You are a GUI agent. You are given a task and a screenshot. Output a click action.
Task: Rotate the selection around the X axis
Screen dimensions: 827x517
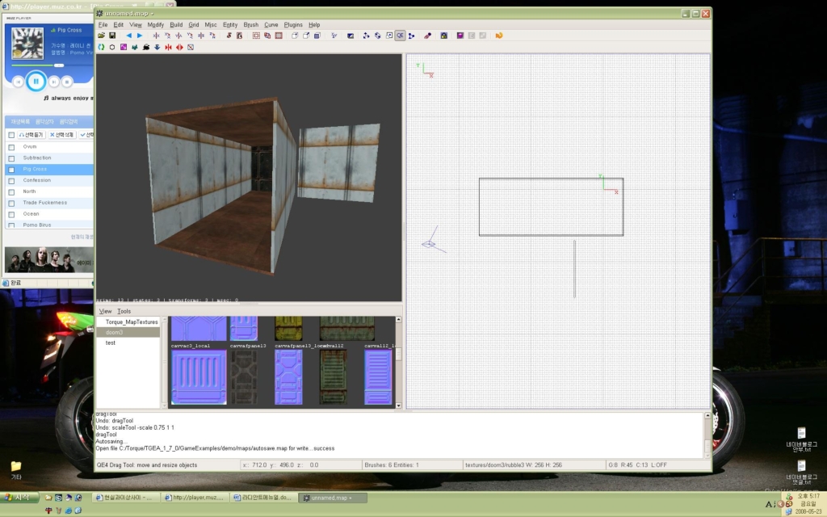tap(167, 36)
